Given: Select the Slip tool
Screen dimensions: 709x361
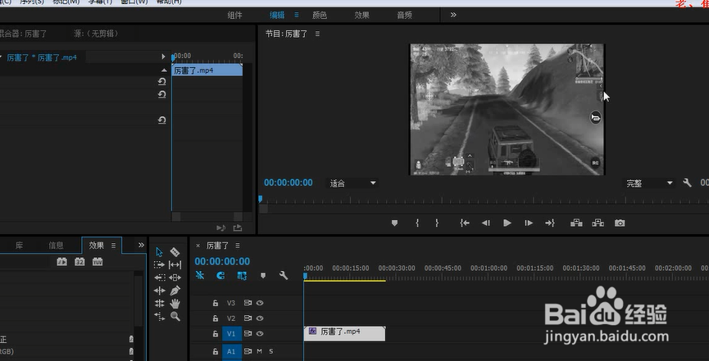Looking at the screenshot, I should tap(175, 264).
